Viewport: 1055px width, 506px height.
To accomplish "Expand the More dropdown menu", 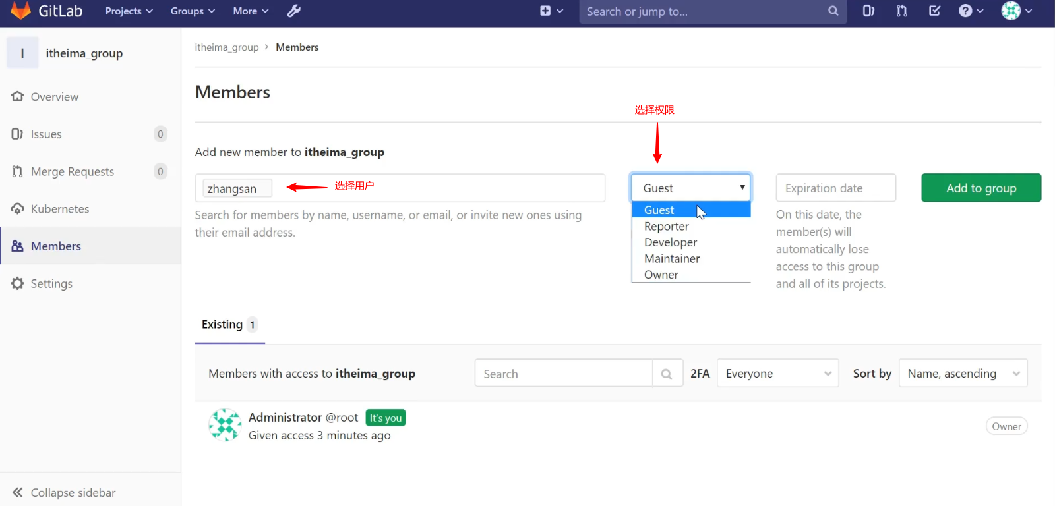I will (251, 11).
